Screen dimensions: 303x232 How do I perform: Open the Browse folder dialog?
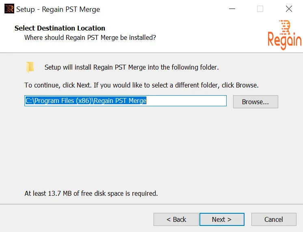tap(255, 102)
